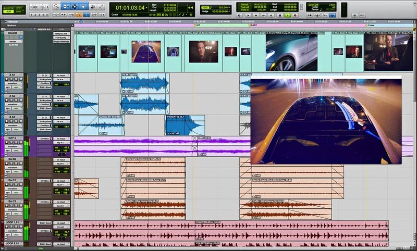Screen dimensions: 417x251
Task: Click the horizontal zoom in arrow
Action: pyautogui.click(x=47, y=7)
